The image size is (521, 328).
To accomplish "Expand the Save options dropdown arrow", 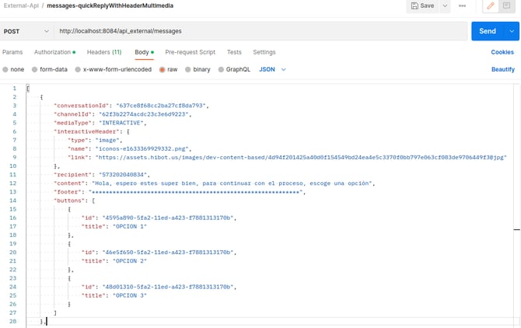I will [446, 6].
